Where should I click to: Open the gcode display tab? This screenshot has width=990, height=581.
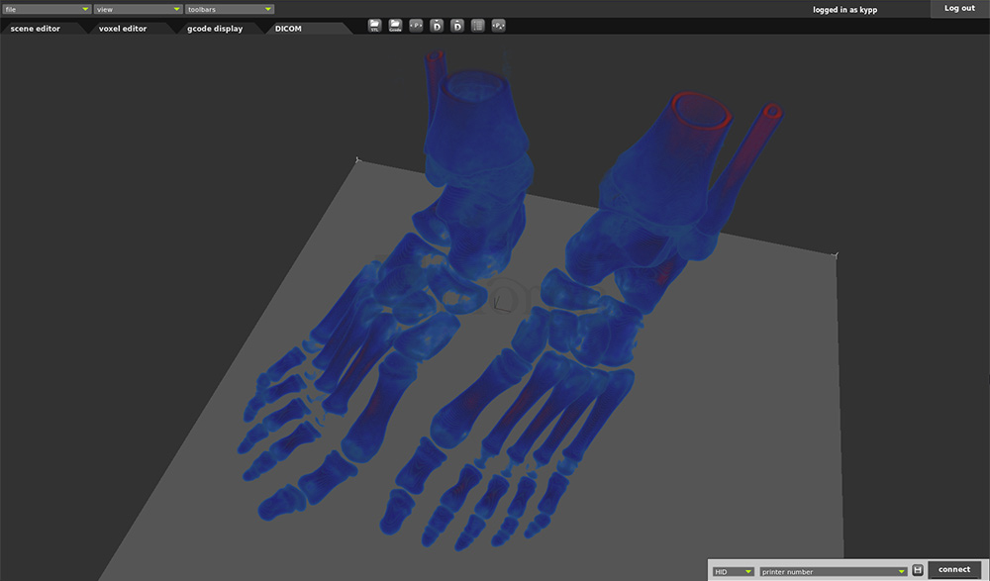pyautogui.click(x=215, y=29)
